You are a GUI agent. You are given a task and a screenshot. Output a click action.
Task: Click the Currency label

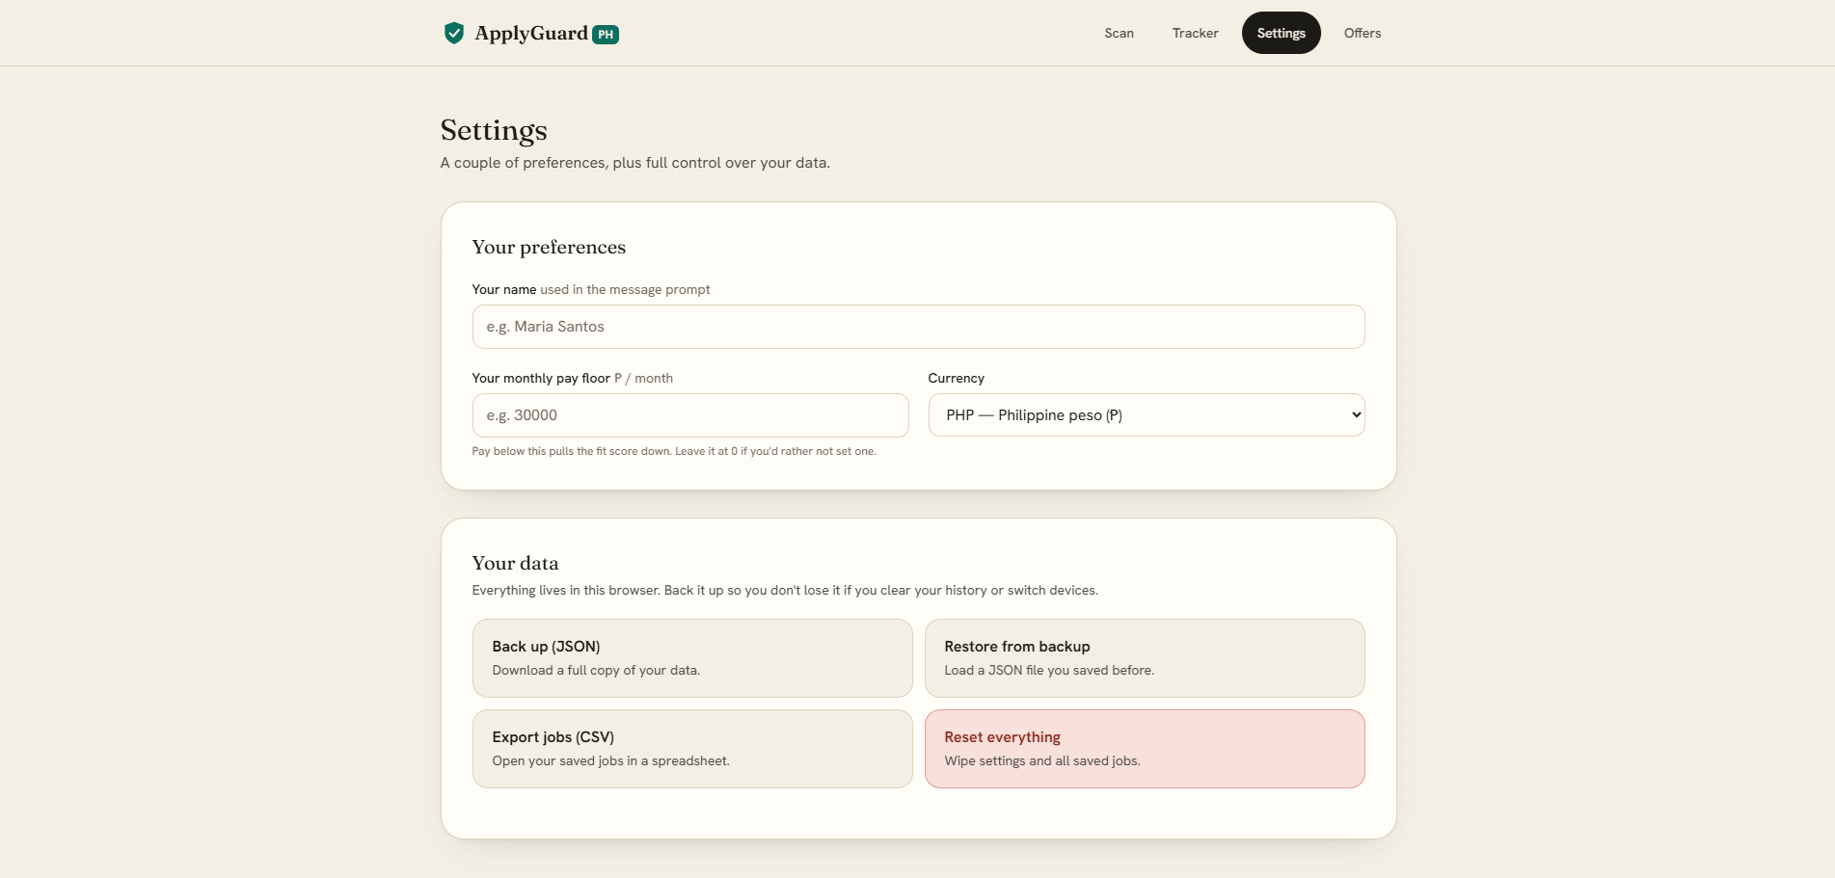click(x=957, y=378)
